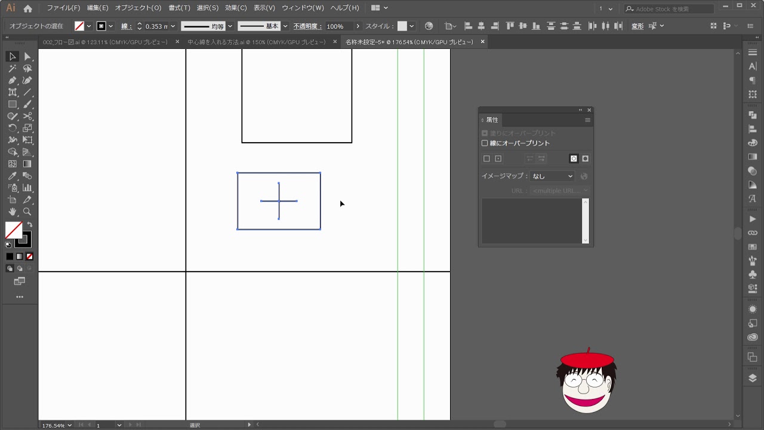Click 変形 transform link in control bar
The image size is (764, 430).
coord(637,26)
